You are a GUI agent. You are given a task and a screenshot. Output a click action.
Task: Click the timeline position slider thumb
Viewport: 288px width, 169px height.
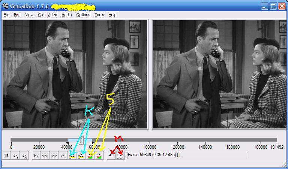coord(81,140)
